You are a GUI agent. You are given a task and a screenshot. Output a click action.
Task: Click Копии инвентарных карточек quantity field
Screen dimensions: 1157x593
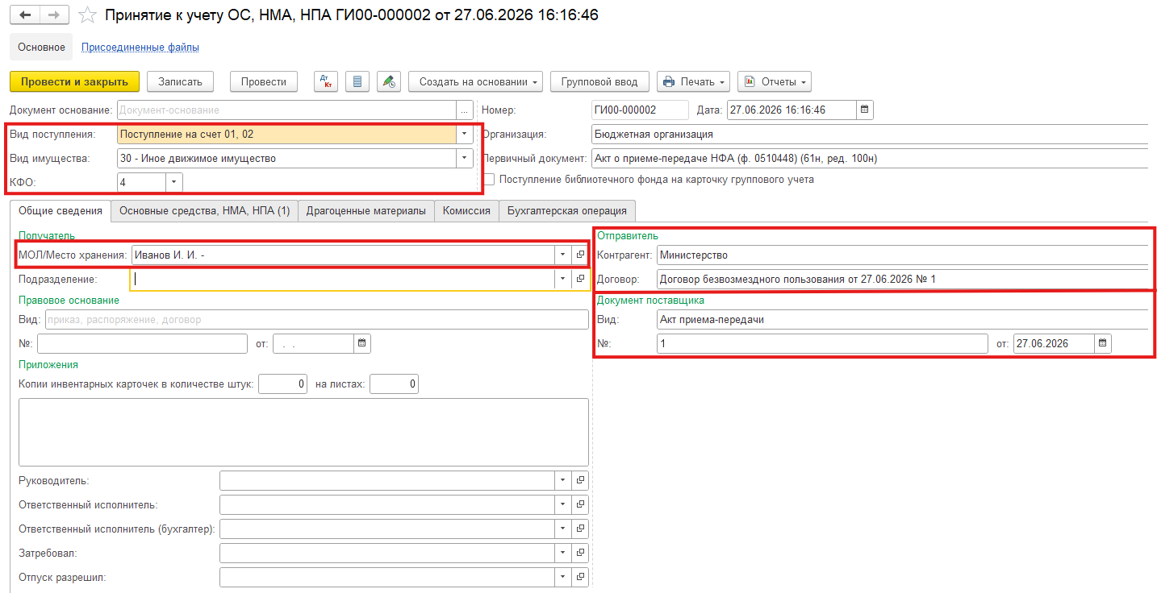point(282,384)
